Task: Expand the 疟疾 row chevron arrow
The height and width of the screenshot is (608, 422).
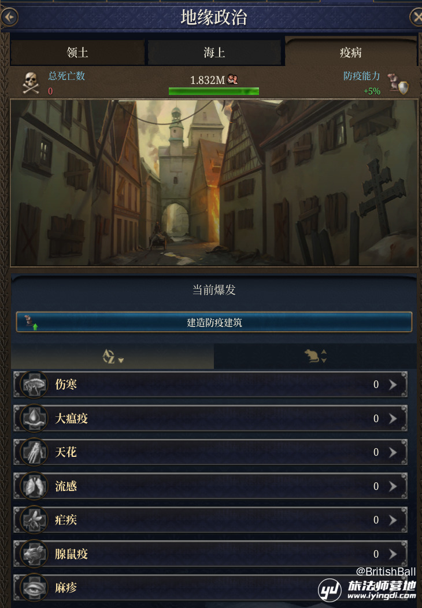Action: point(393,520)
